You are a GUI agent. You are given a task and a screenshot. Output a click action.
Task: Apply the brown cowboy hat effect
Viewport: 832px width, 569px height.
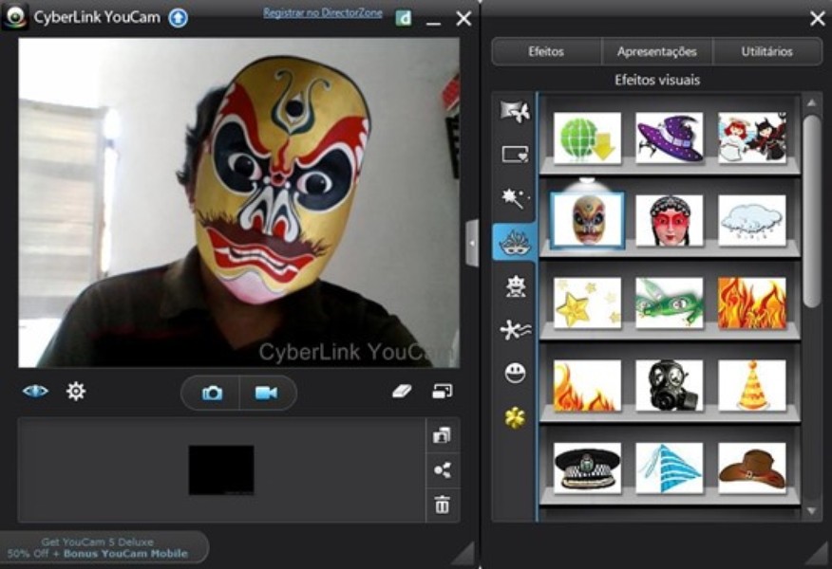point(752,468)
